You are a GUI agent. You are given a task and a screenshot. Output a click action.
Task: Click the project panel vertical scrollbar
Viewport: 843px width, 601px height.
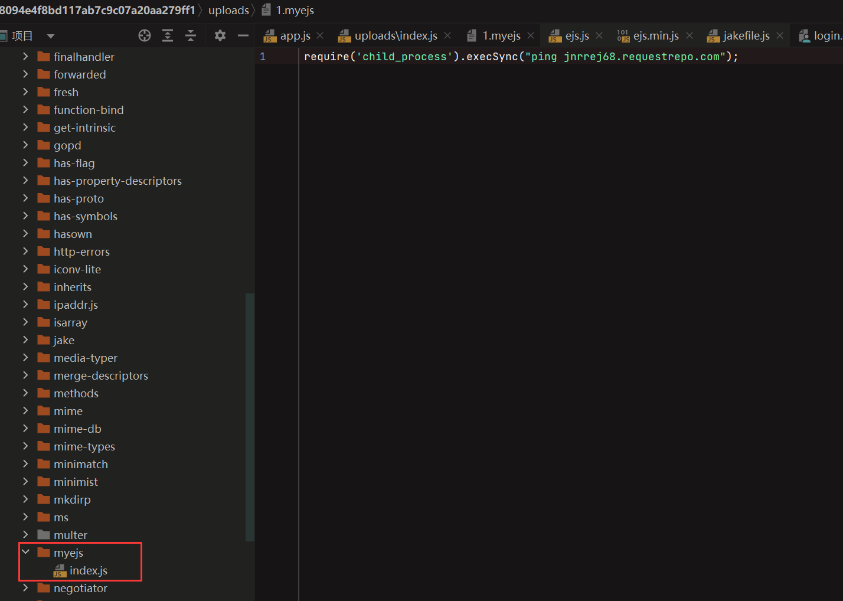(x=250, y=417)
